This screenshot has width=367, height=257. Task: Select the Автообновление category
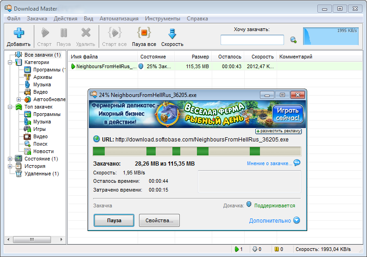click(x=49, y=99)
